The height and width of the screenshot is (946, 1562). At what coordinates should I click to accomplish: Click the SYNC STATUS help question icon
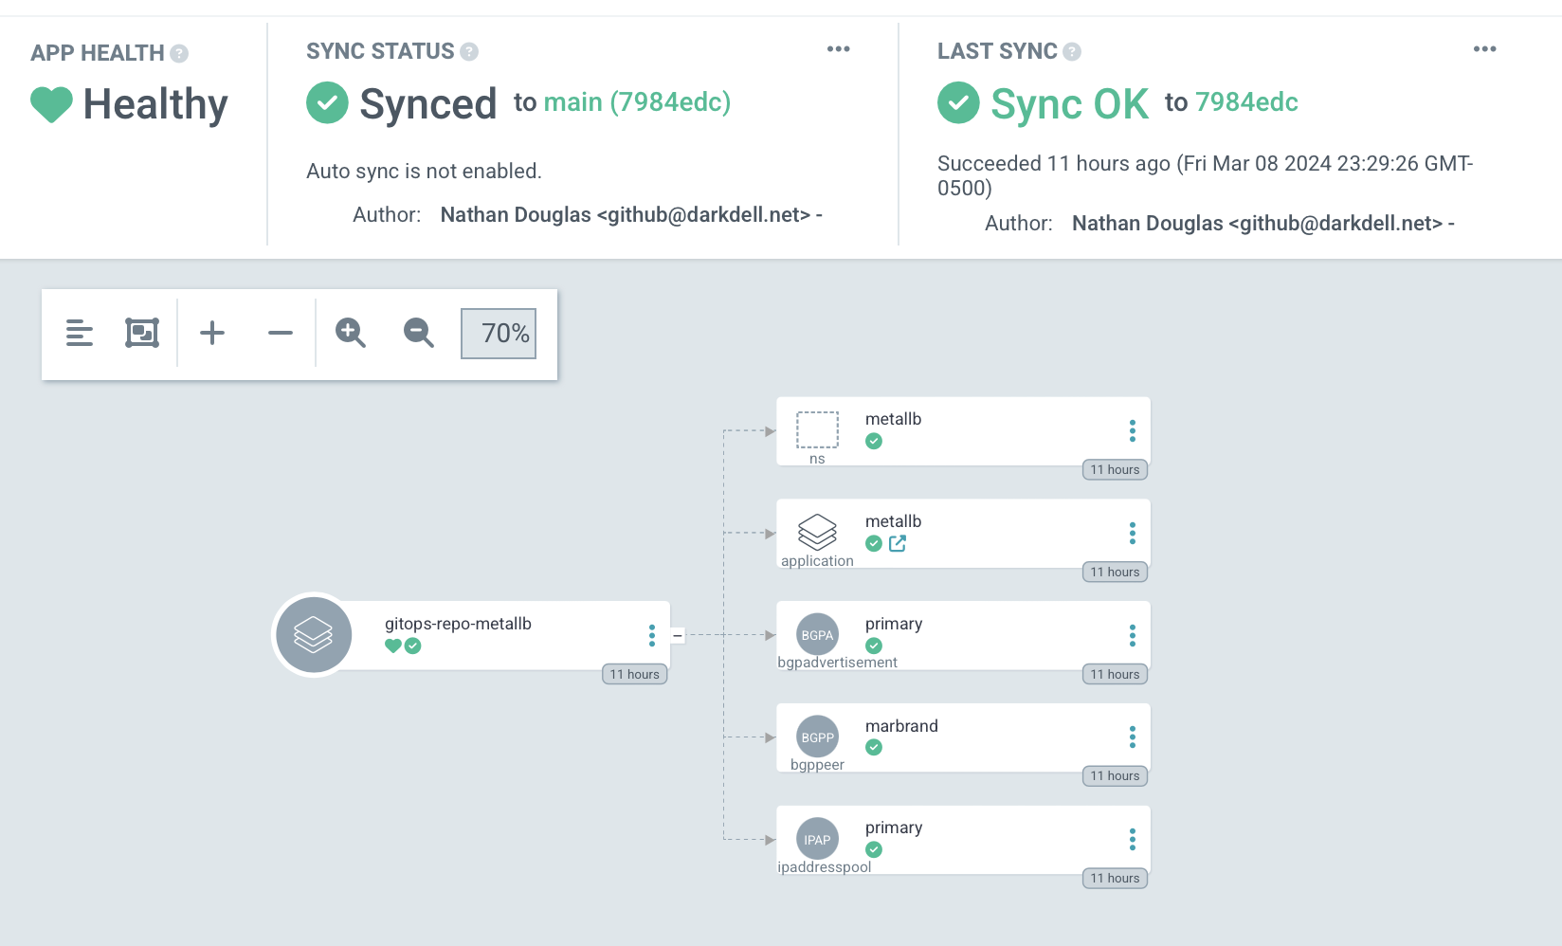469,51
